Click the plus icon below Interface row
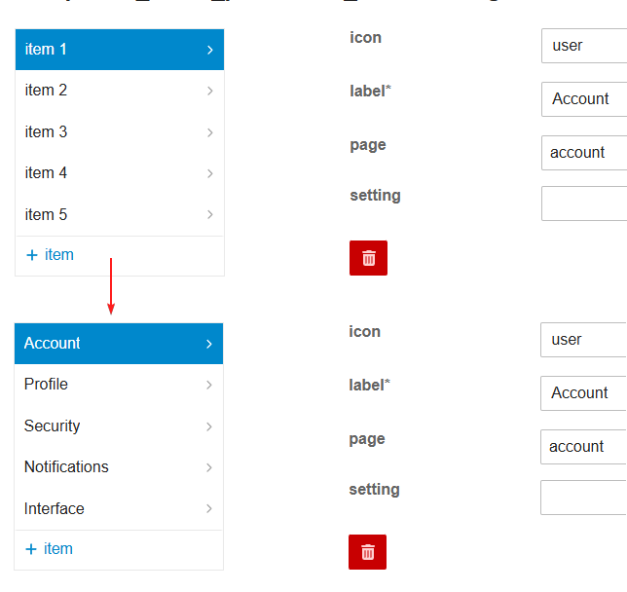Viewport: 627px width, 592px height. [31, 549]
